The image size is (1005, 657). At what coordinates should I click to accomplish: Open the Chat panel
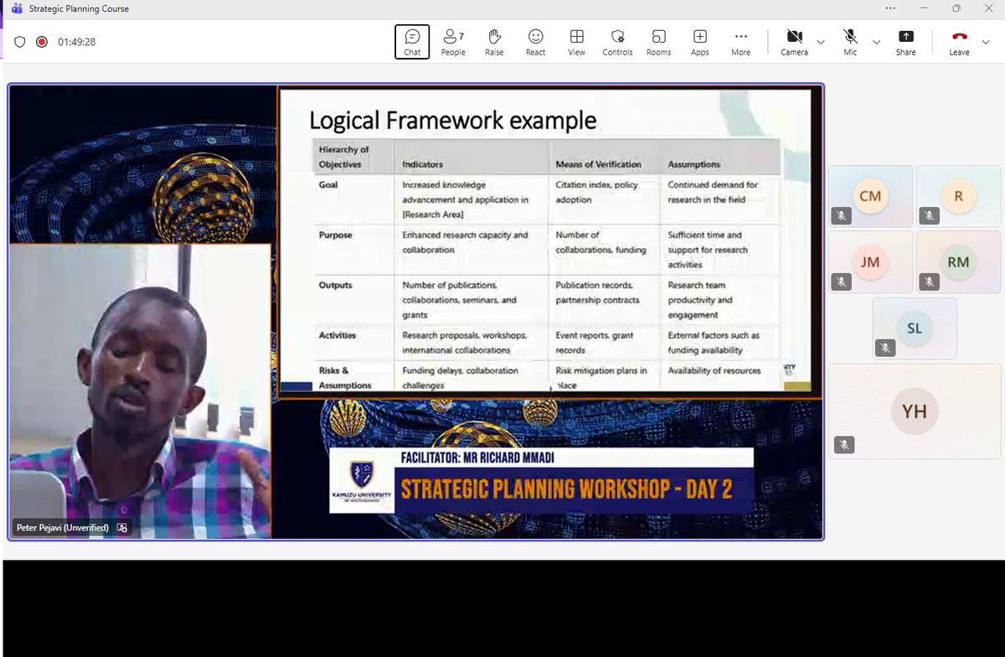click(x=412, y=42)
